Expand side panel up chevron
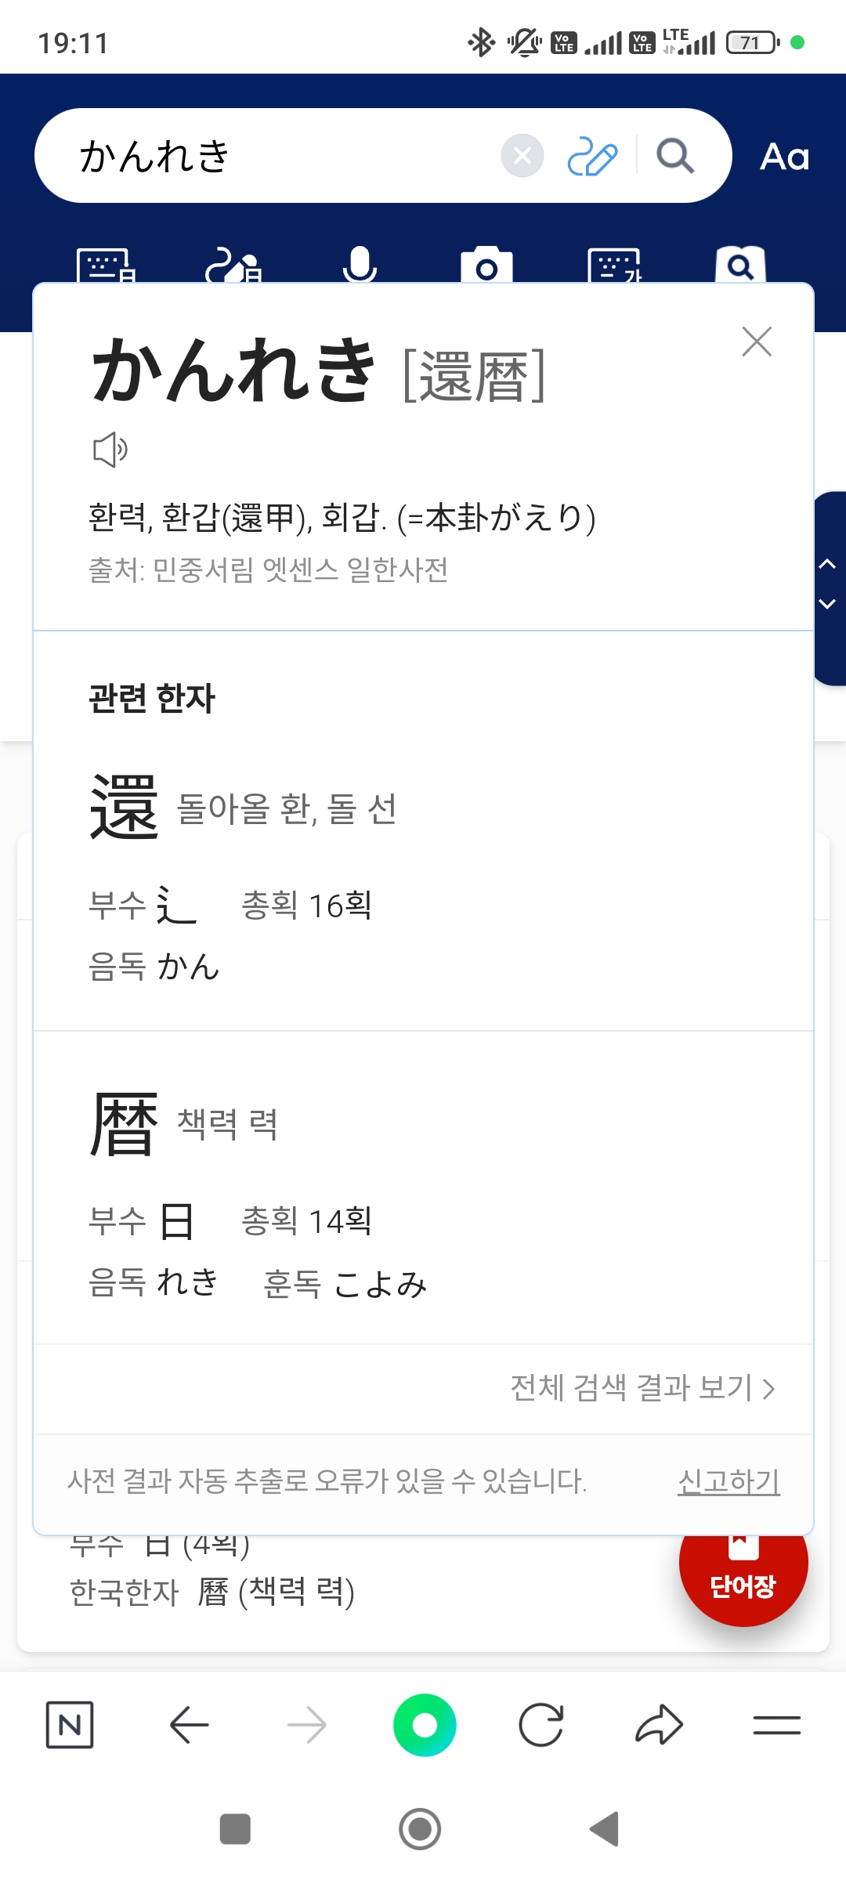The image size is (846, 1880). [x=827, y=564]
